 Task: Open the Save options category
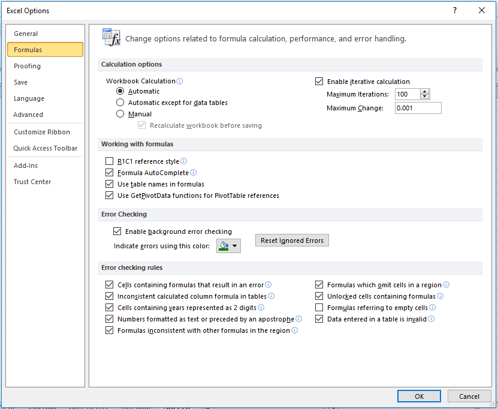pos(45,82)
